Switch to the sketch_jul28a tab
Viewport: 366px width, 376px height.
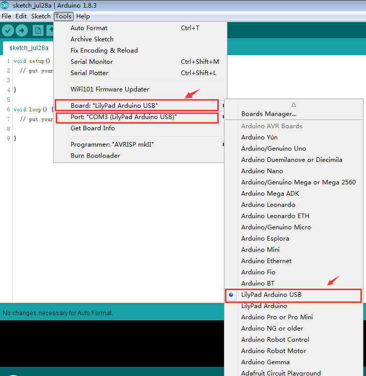29,48
